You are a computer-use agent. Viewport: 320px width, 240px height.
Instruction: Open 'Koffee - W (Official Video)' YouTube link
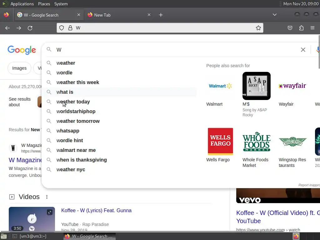click(x=278, y=217)
